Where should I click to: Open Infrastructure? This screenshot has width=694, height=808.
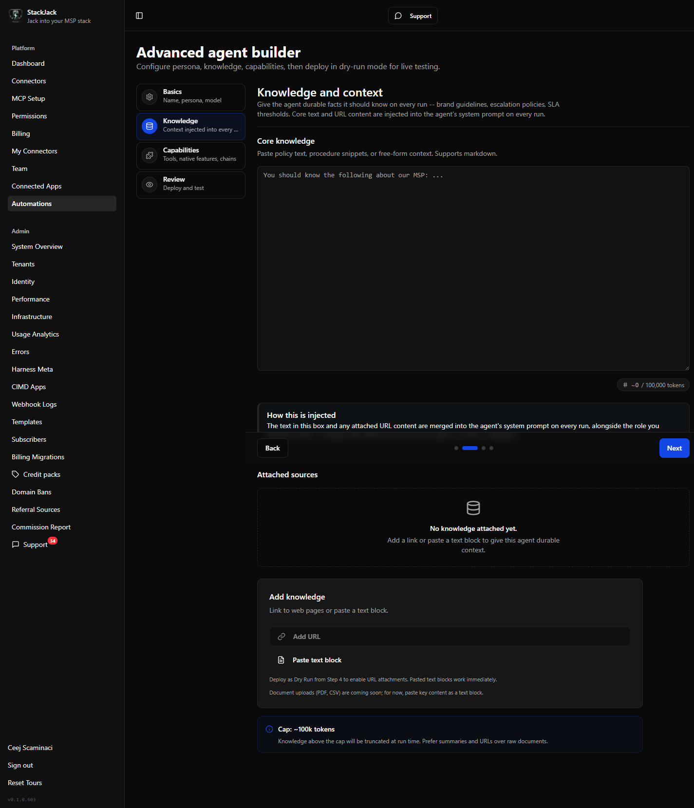click(62, 317)
